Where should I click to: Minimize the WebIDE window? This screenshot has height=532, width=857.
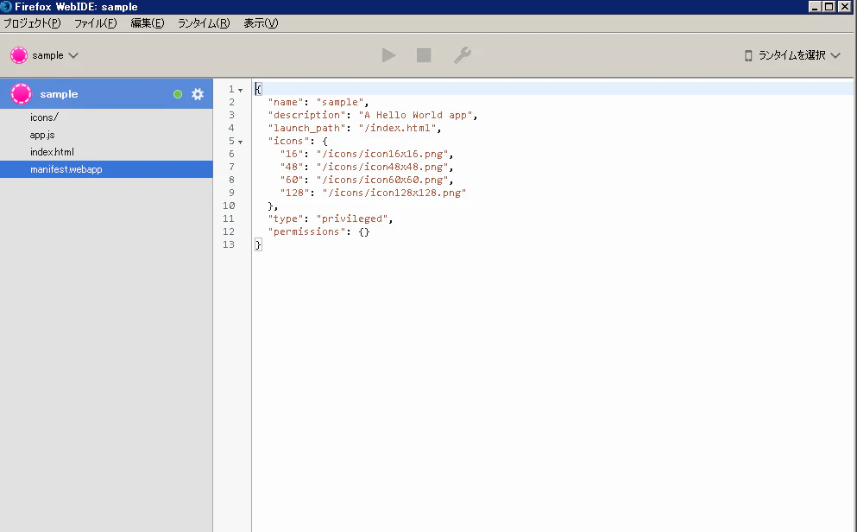coord(815,7)
